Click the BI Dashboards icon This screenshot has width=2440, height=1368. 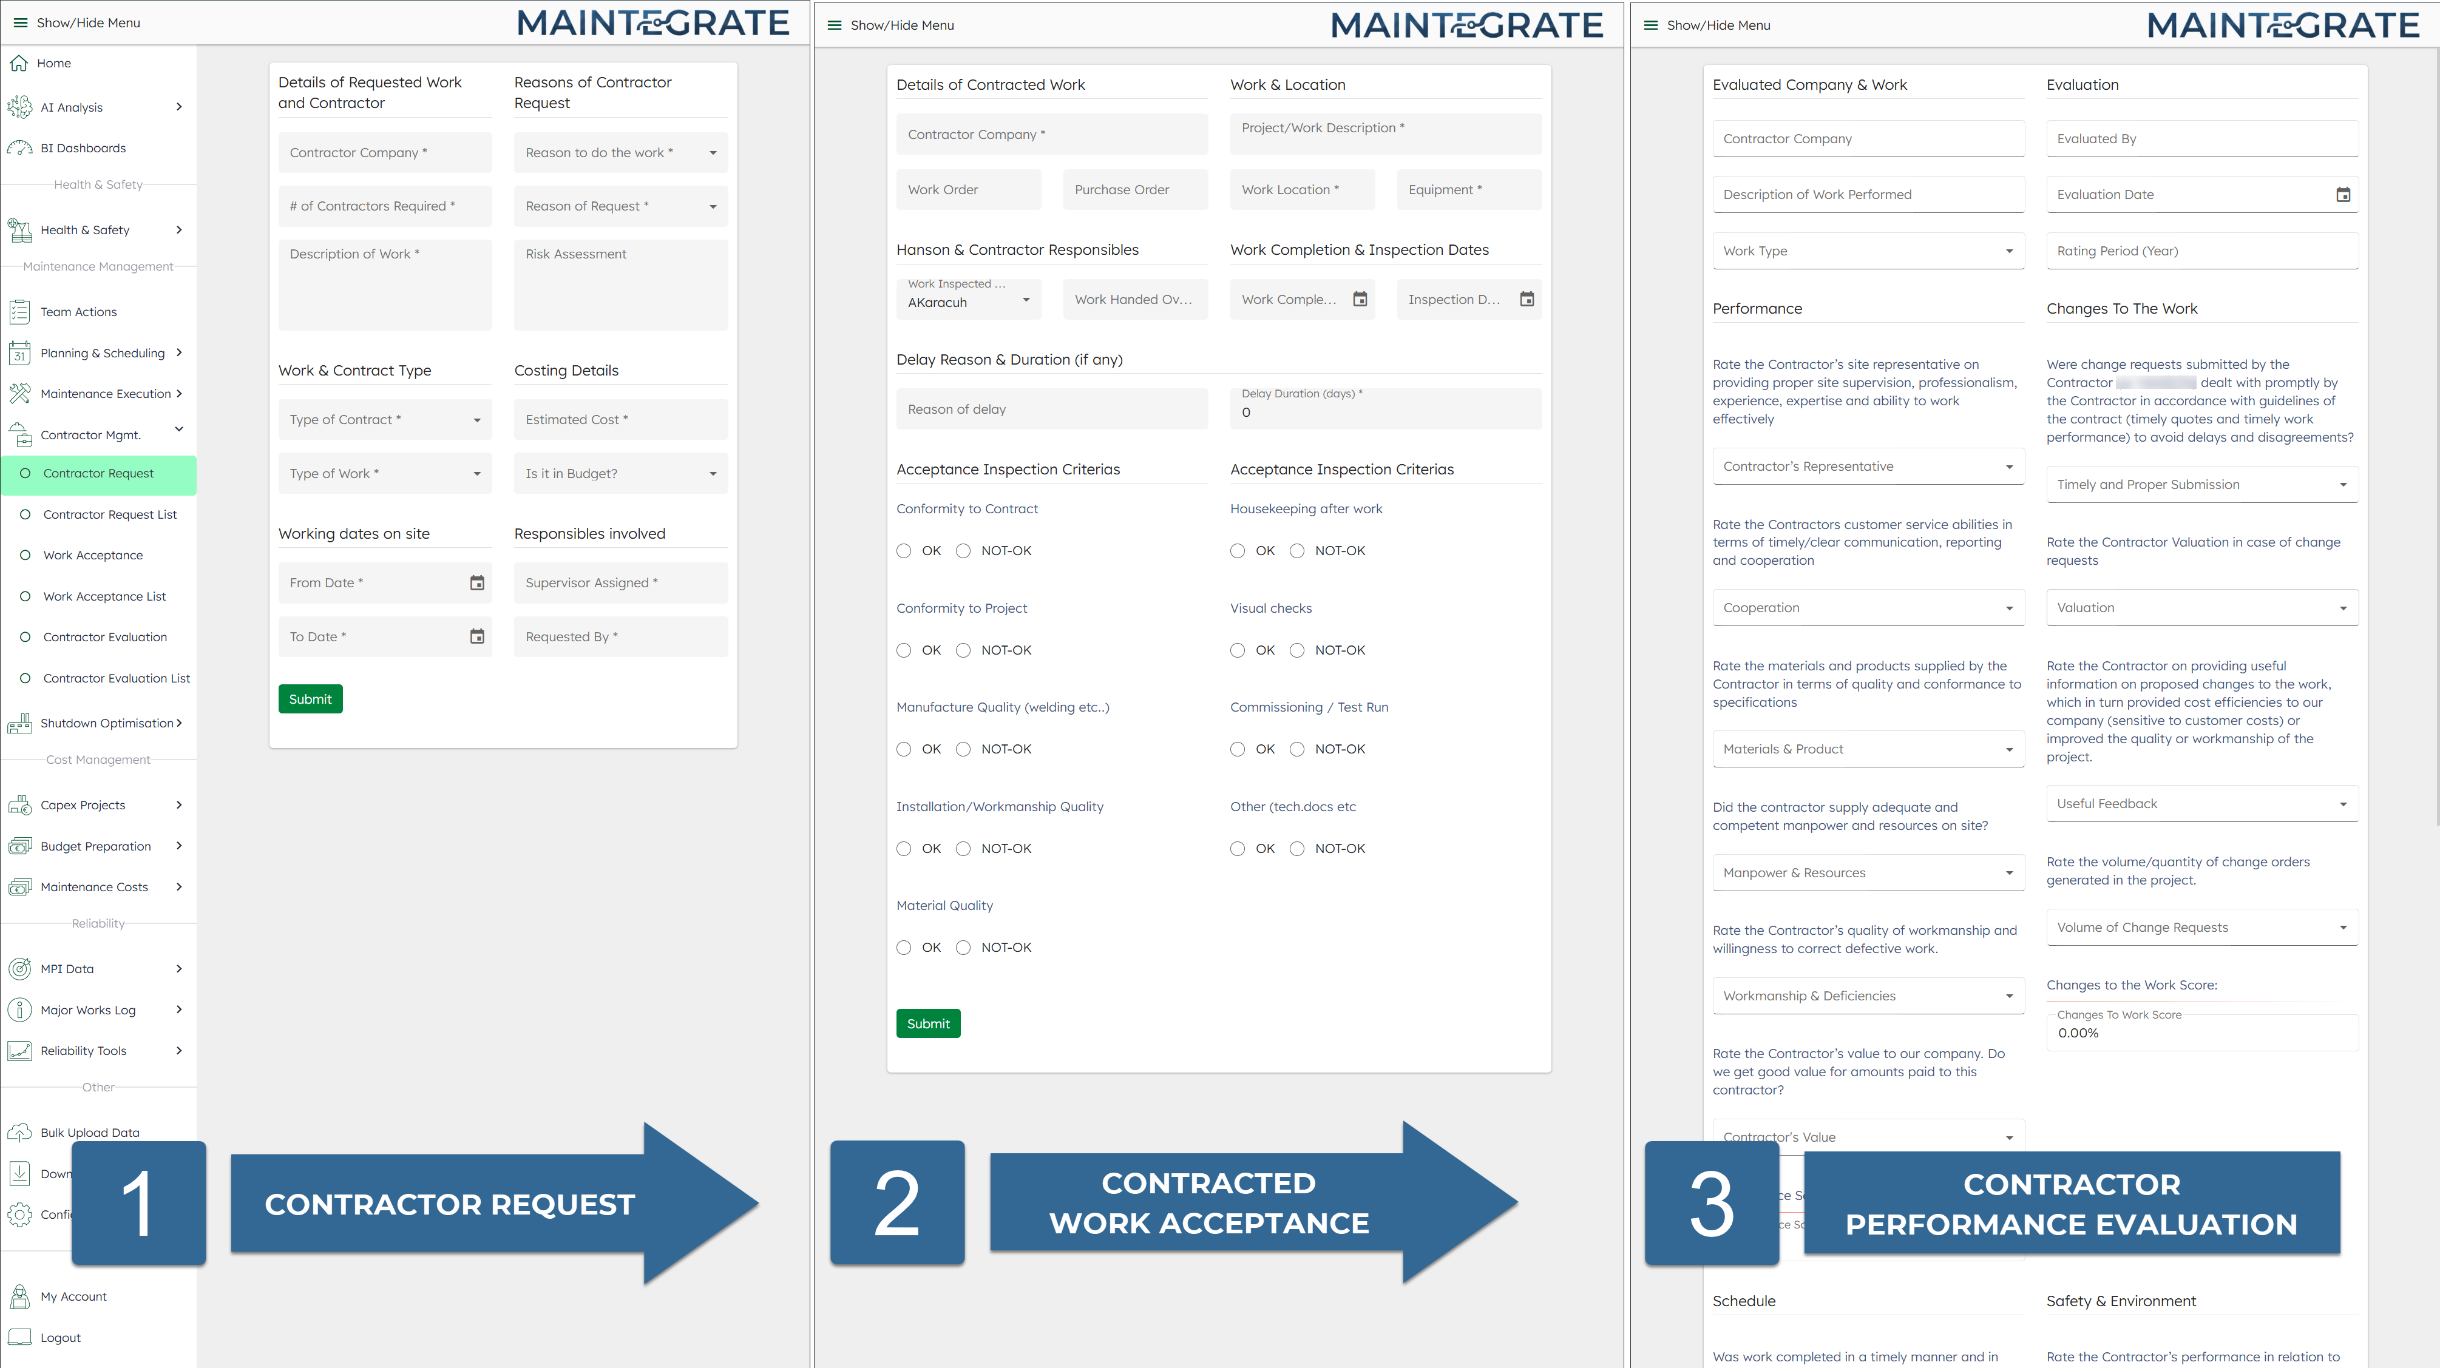pos(20,147)
